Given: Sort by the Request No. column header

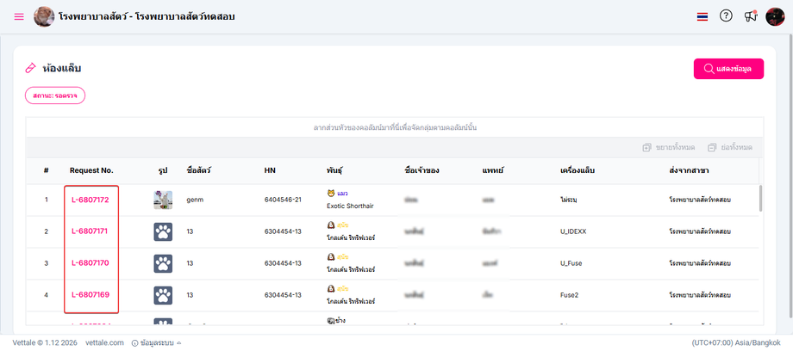Looking at the screenshot, I should 91,170.
